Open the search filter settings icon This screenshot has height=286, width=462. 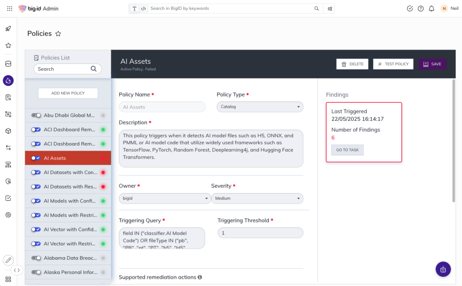point(330,9)
